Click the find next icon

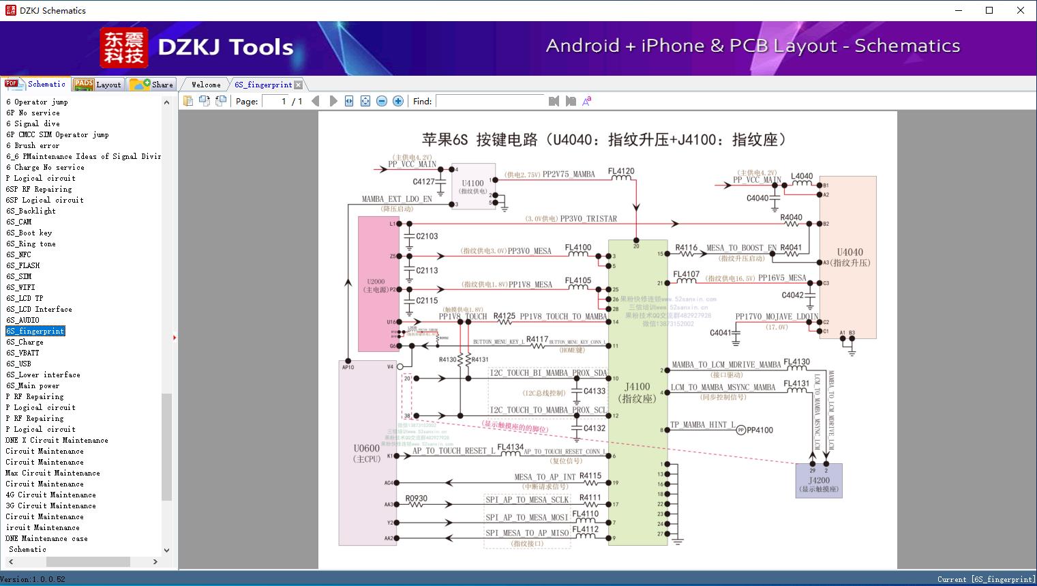[571, 101]
